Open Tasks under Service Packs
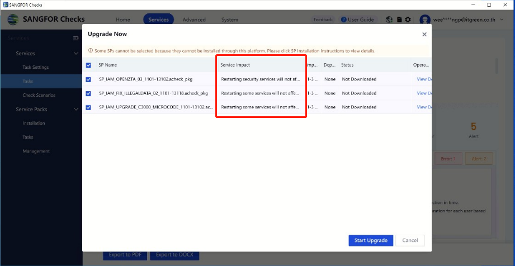The width and height of the screenshot is (515, 266). pos(28,137)
